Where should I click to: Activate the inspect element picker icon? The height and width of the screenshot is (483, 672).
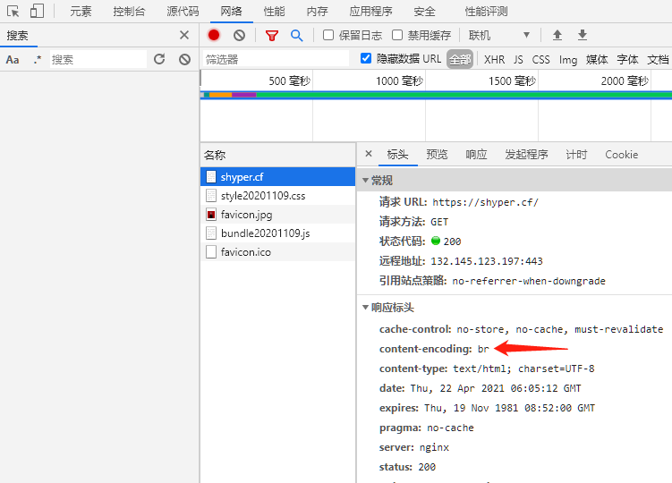[x=13, y=11]
